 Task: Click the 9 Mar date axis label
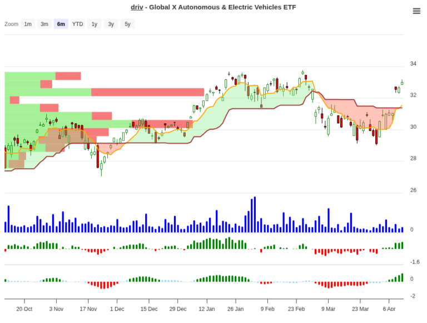click(x=328, y=309)
